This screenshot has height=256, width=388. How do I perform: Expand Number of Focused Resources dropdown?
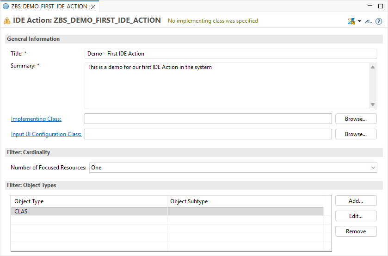pos(234,168)
